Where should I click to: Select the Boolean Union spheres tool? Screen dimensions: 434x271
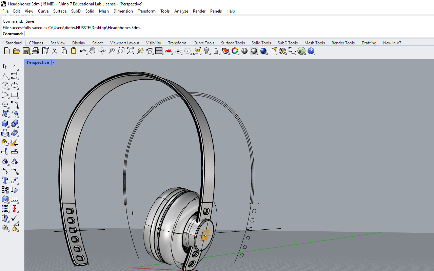pyautogui.click(x=15, y=123)
